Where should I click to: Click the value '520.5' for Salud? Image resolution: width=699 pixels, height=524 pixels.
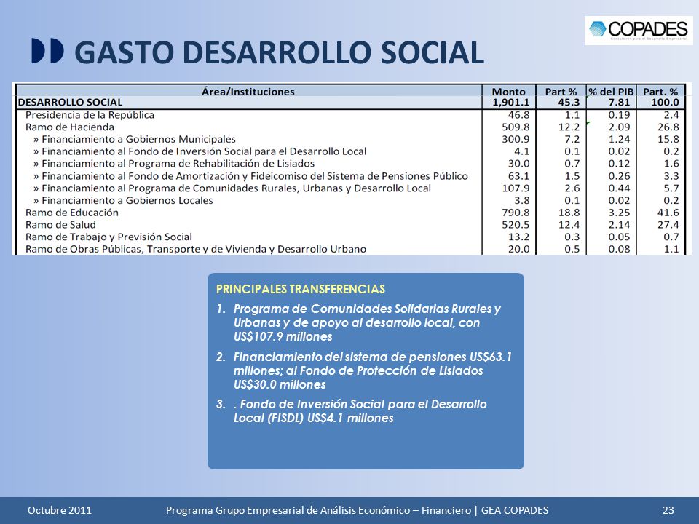click(516, 225)
